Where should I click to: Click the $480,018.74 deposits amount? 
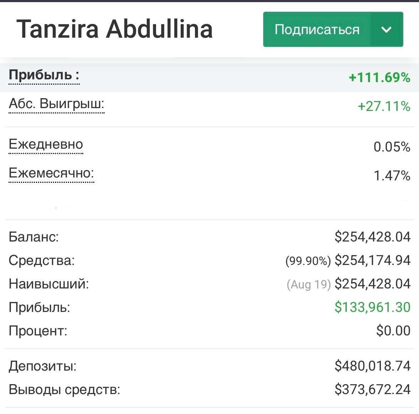[x=372, y=366]
